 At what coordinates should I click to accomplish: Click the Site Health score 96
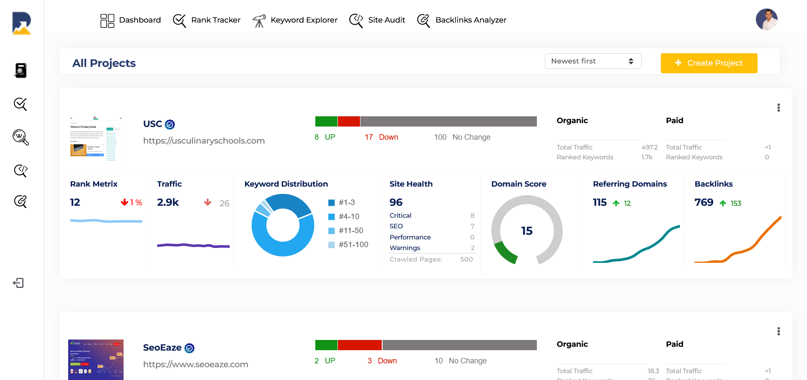click(x=396, y=202)
